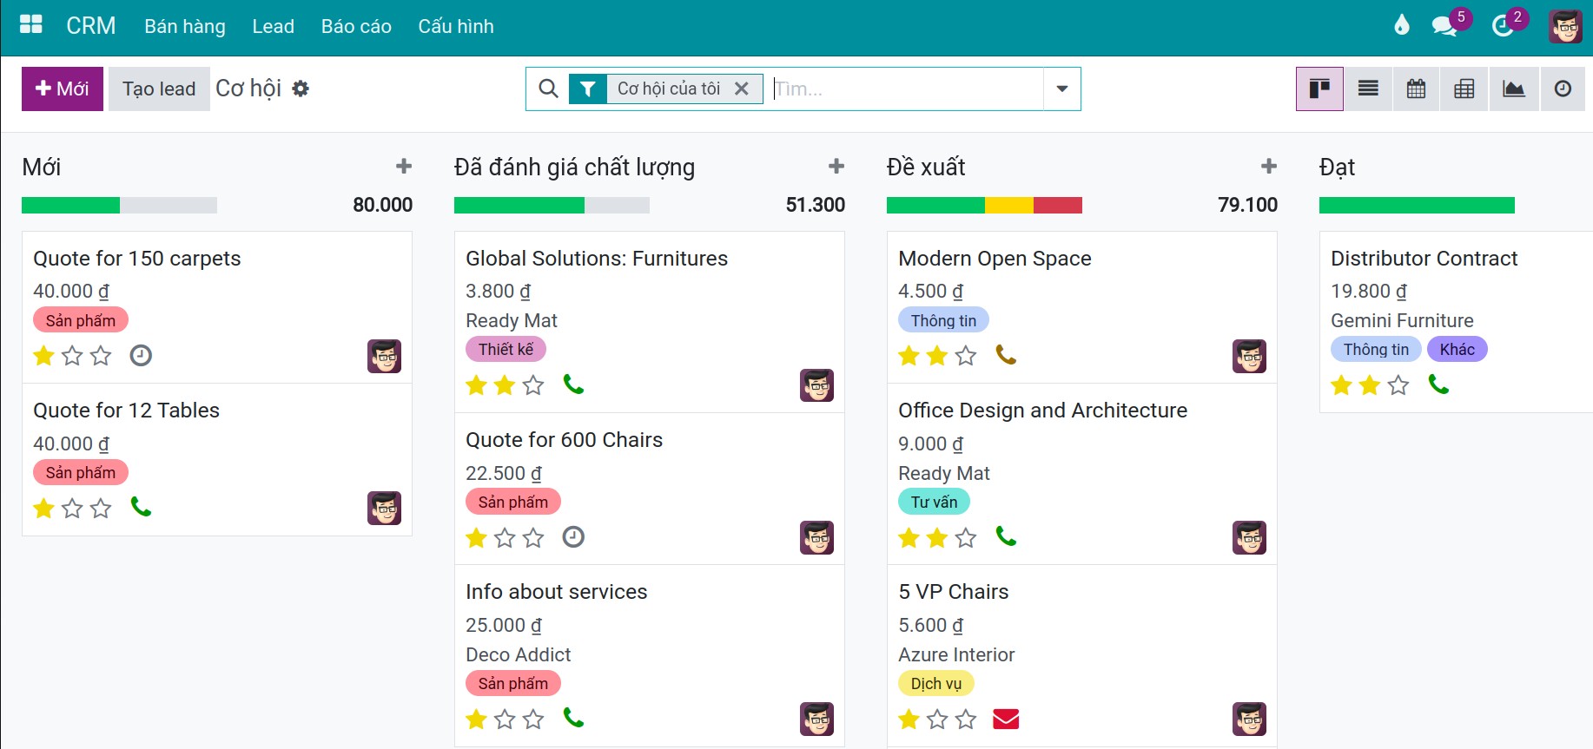
Task: Click phone activity on Office Design and Architecture
Action: (x=1006, y=536)
